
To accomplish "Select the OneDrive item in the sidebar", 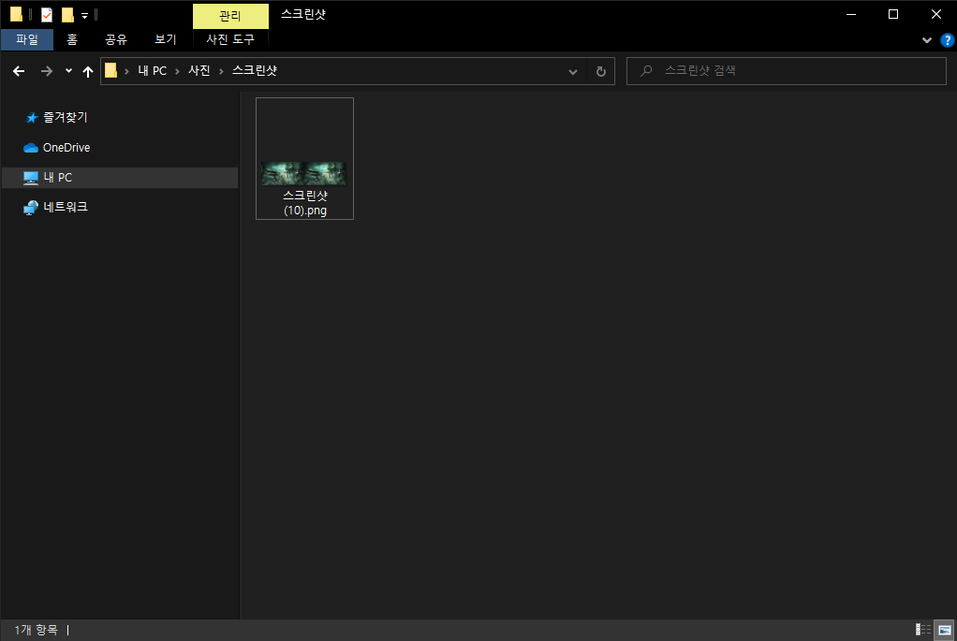I will 66,147.
